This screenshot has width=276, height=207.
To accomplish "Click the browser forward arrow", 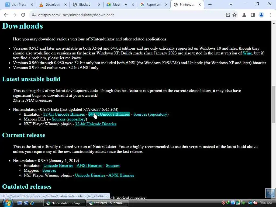I will [15, 15].
